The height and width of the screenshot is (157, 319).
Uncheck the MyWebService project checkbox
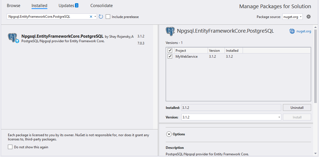170,57
